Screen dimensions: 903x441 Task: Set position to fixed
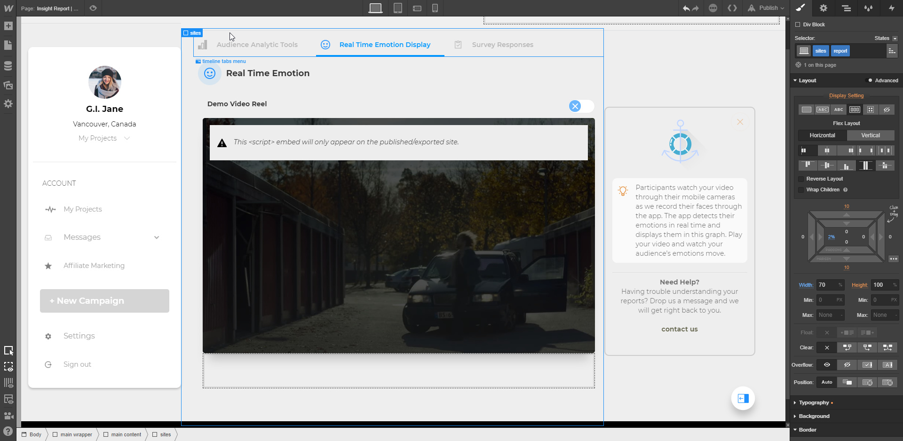coord(887,382)
